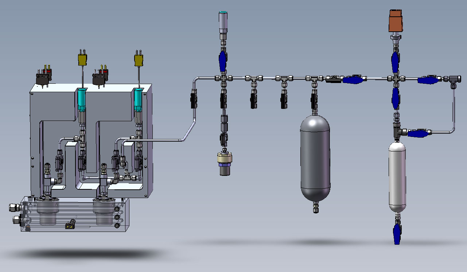Select the gray T-shaped housing block
467x272 pixels.
(x=91, y=140)
